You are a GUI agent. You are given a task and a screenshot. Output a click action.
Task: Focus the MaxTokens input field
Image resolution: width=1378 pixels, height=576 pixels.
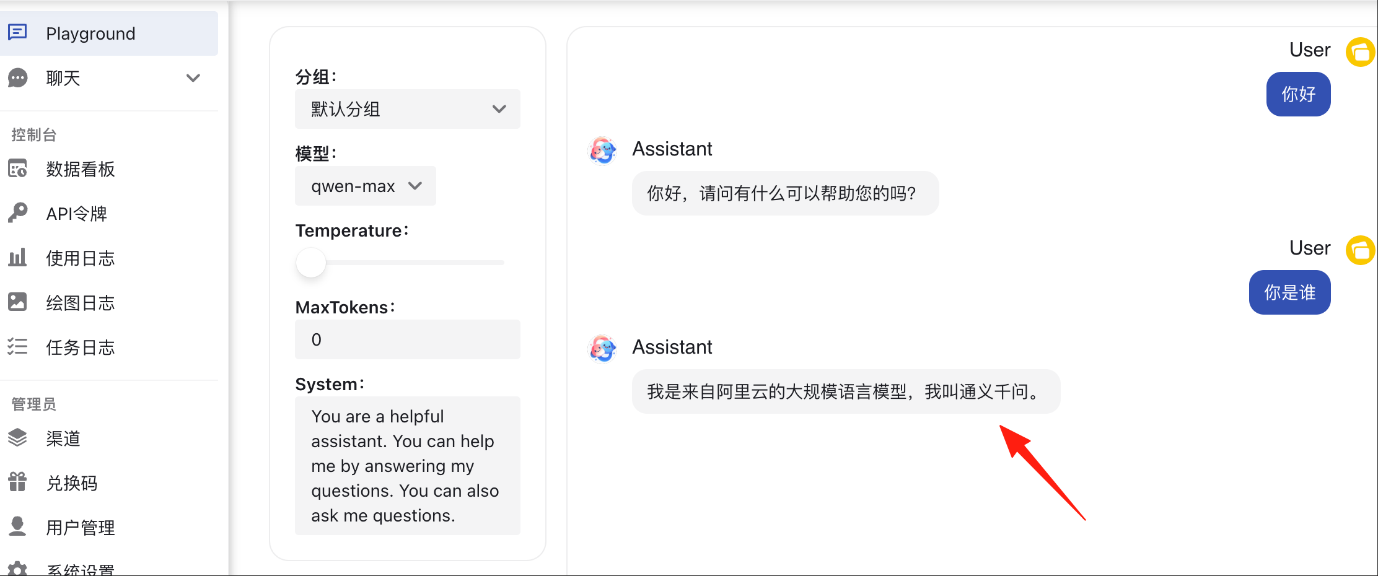408,339
